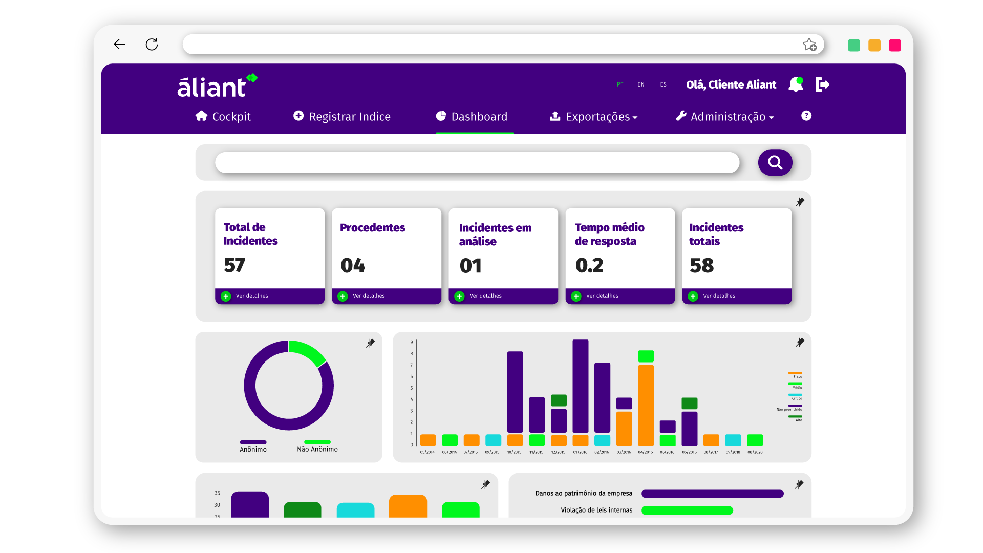Toggle the Anônimo legend entry
The width and height of the screenshot is (983, 553).
(253, 446)
